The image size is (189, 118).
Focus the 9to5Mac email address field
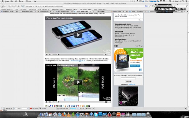128,78
